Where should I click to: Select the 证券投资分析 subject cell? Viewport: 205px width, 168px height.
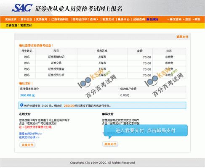click(56, 75)
